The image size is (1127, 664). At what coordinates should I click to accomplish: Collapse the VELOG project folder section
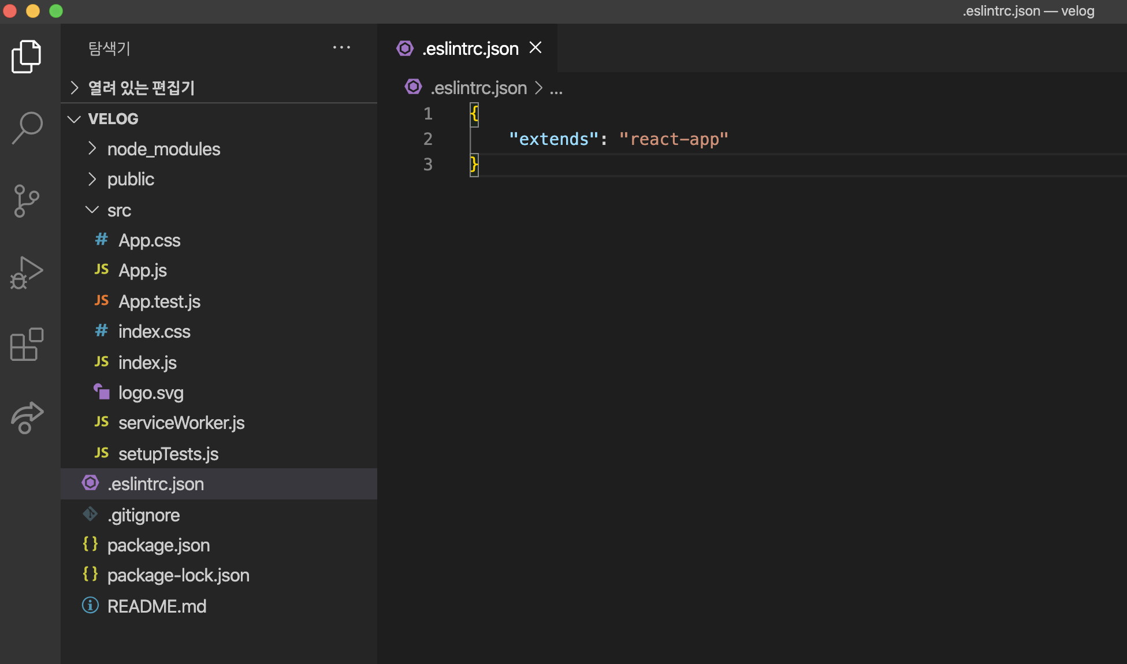click(x=219, y=118)
